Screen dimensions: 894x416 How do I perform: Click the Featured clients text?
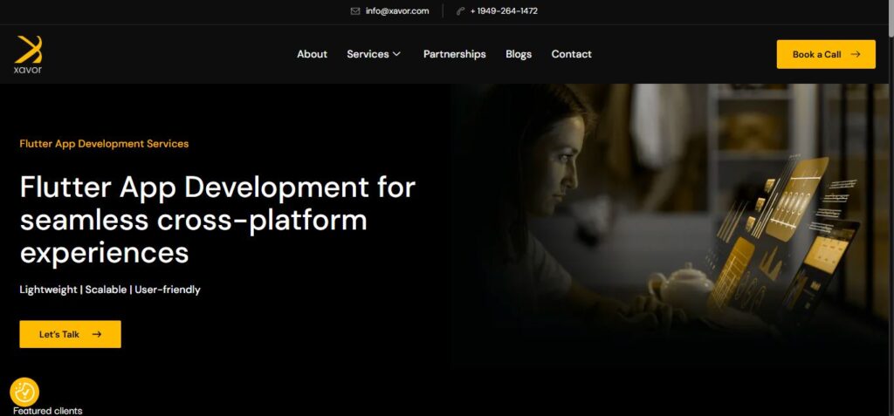click(48, 410)
